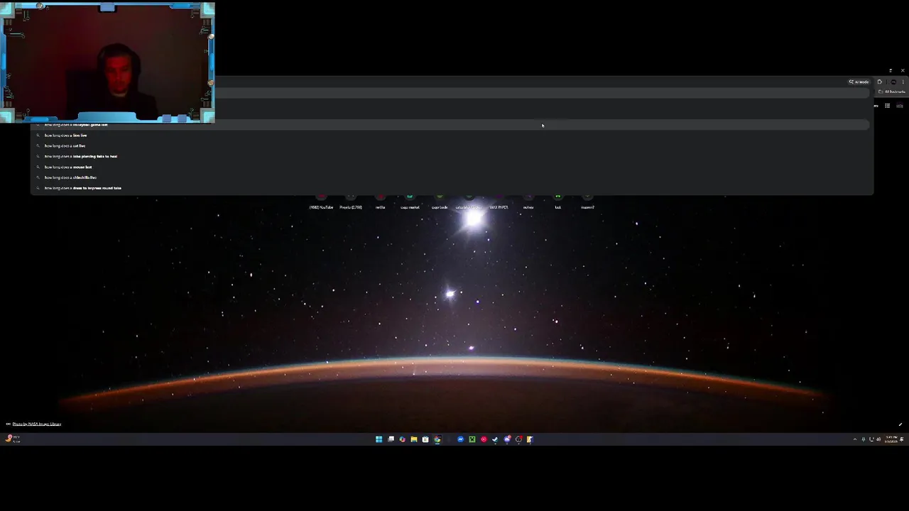Image resolution: width=909 pixels, height=511 pixels.
Task: Open the Google apps grid
Action: point(887,106)
